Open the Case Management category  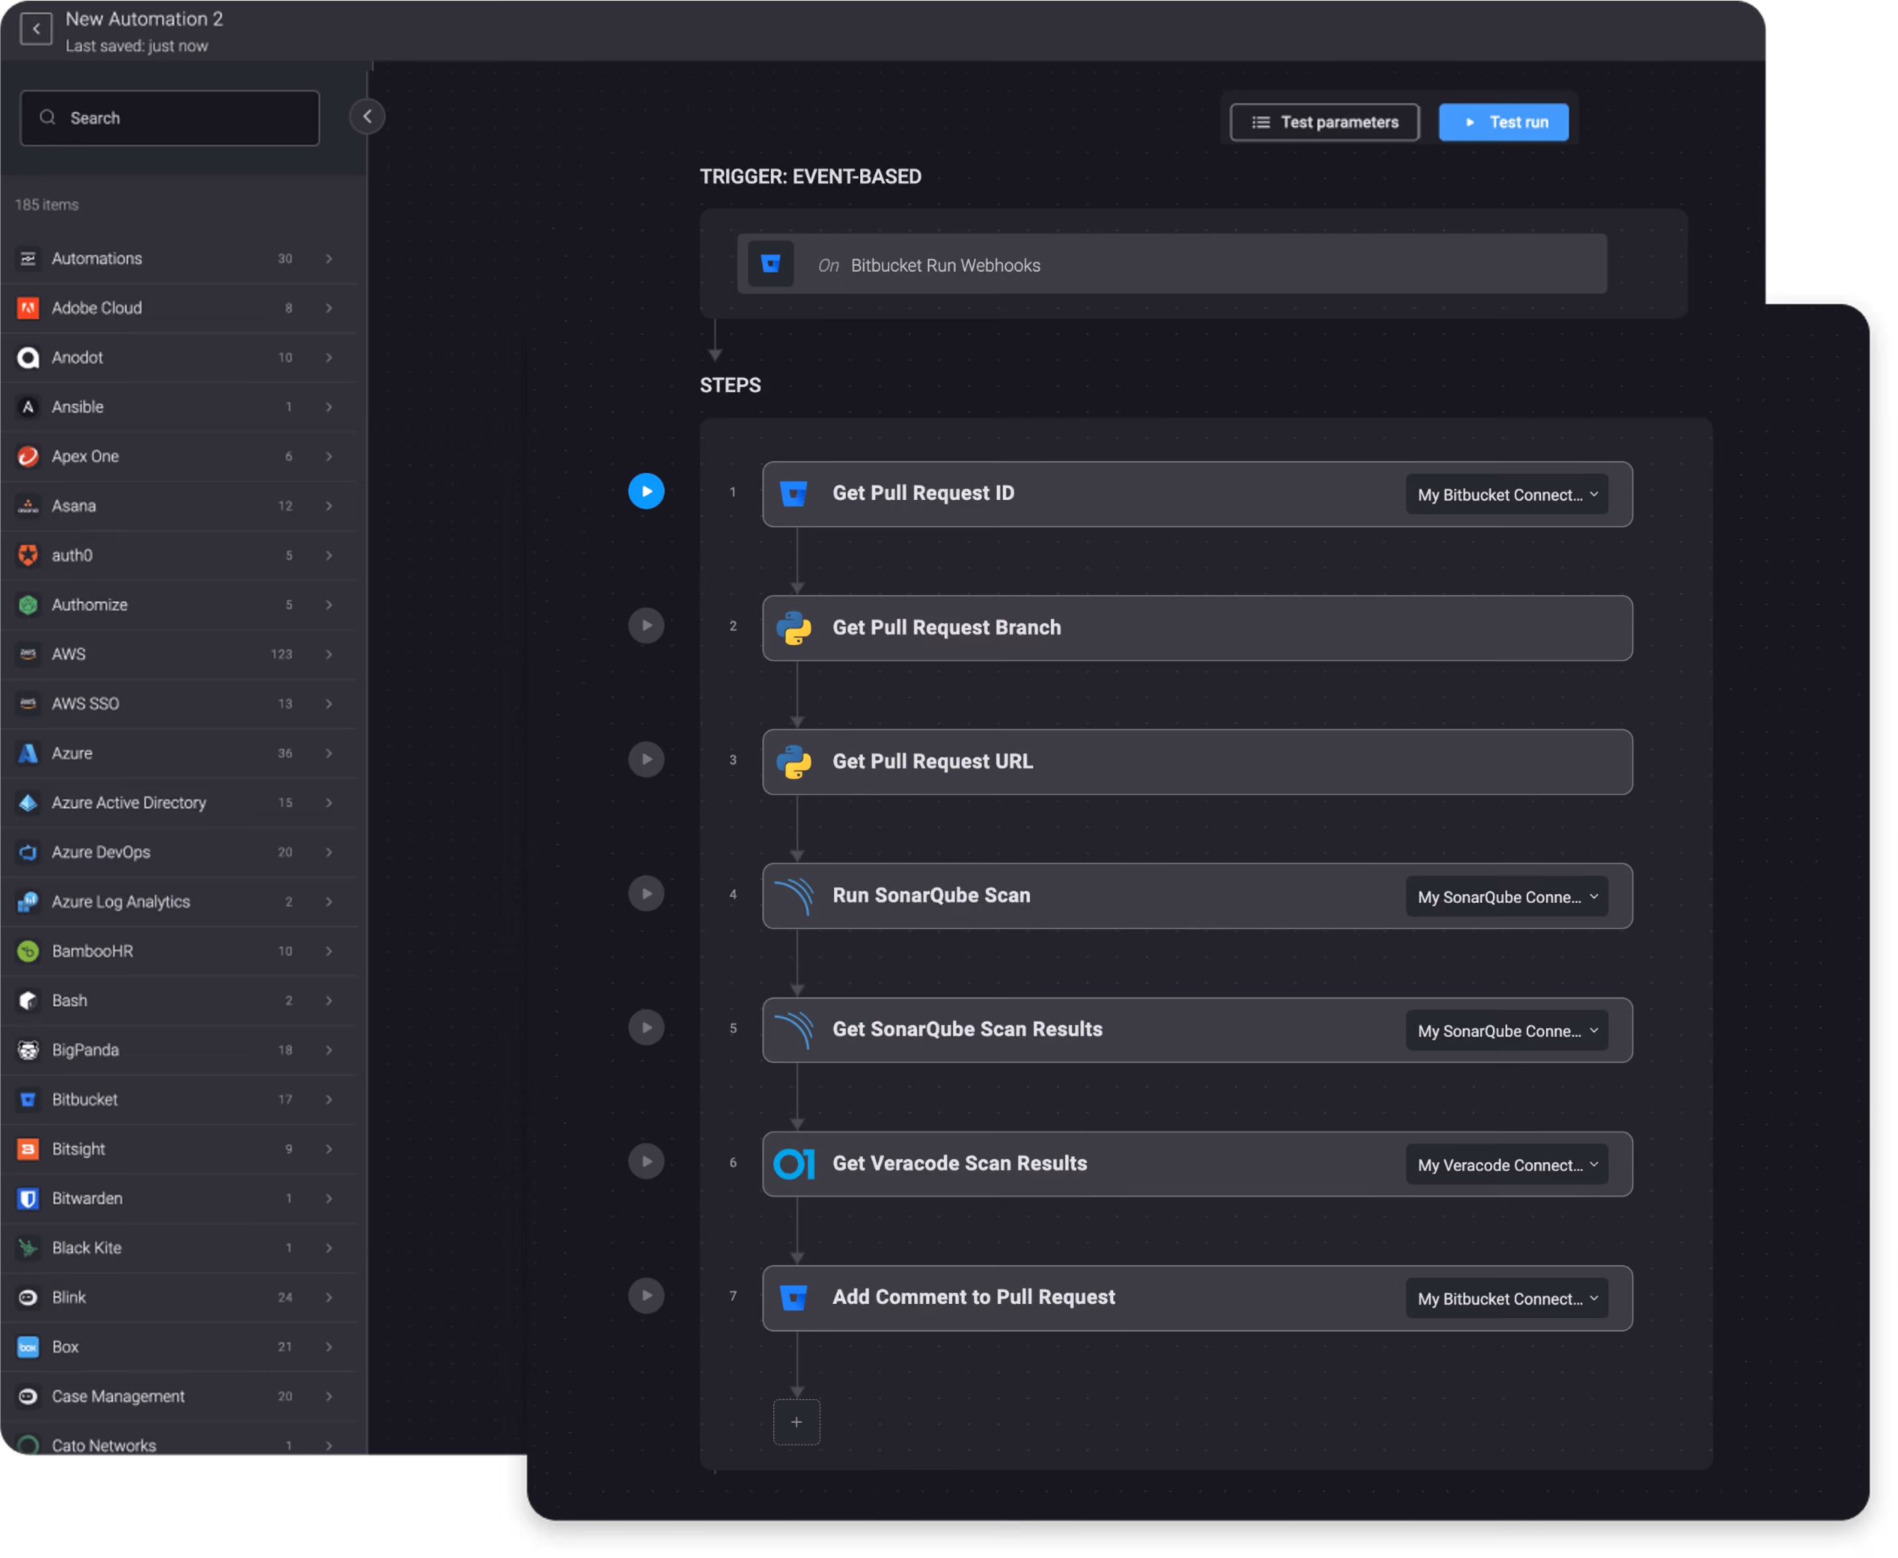(179, 1396)
